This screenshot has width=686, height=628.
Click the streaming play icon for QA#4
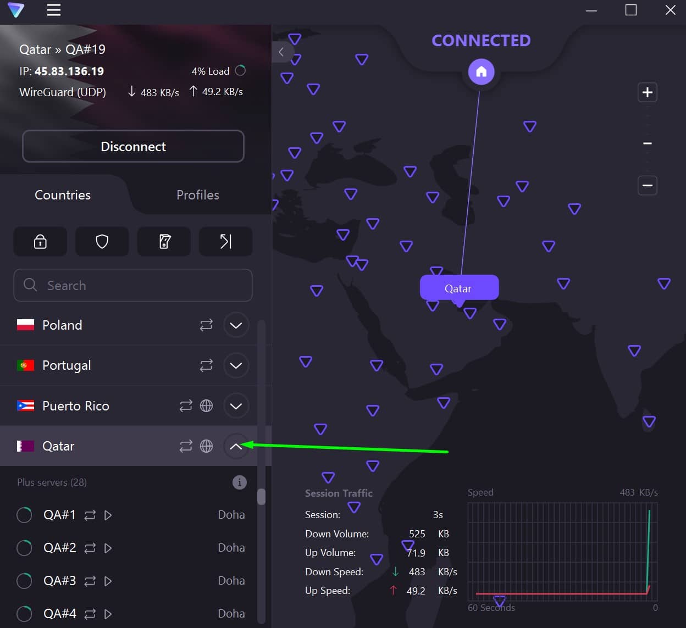tap(108, 614)
